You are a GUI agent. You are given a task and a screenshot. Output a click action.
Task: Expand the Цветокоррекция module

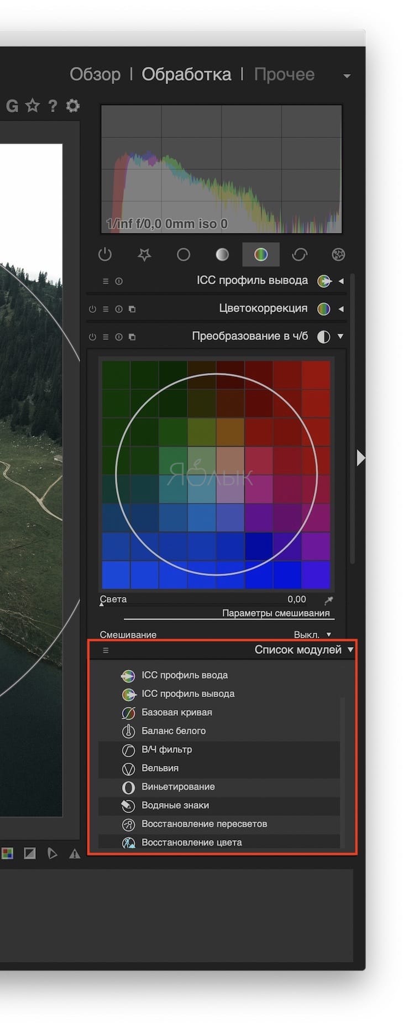click(341, 309)
